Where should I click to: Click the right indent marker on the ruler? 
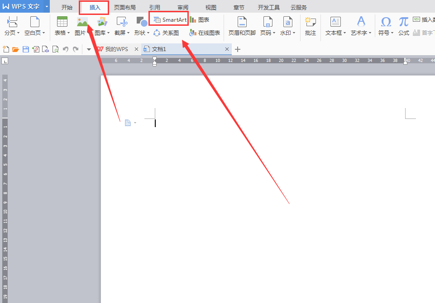pos(405,62)
